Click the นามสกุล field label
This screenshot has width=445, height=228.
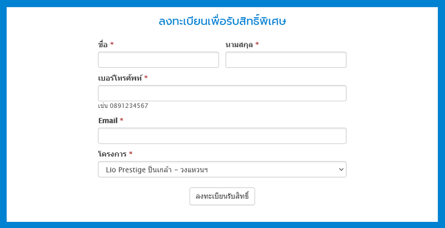(239, 44)
